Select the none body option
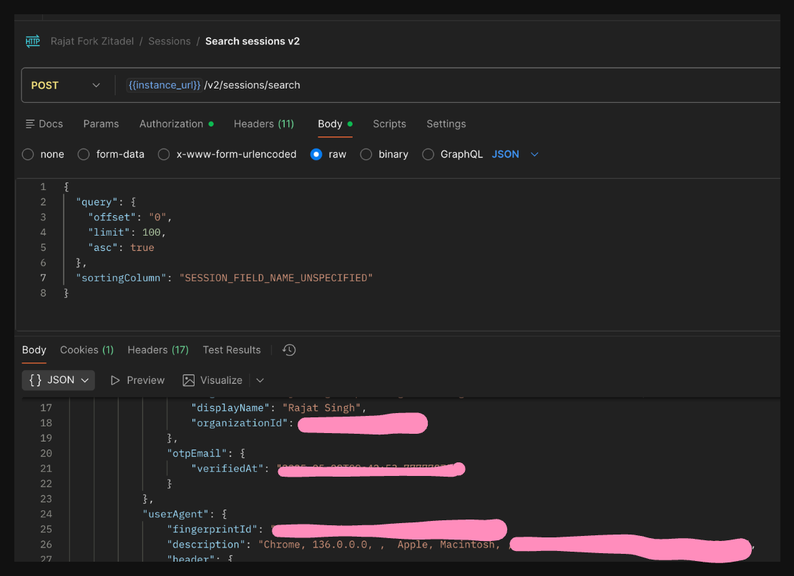794x576 pixels. 28,154
